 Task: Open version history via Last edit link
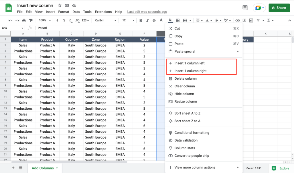(x=147, y=12)
